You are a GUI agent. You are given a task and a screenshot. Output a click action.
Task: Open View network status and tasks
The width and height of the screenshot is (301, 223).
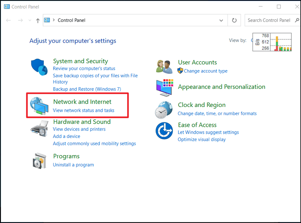(83, 110)
